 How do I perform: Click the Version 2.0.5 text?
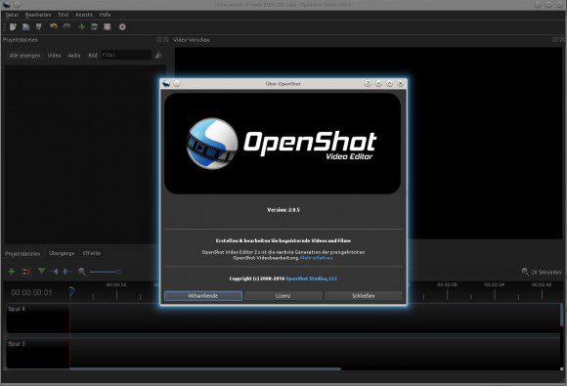click(283, 210)
